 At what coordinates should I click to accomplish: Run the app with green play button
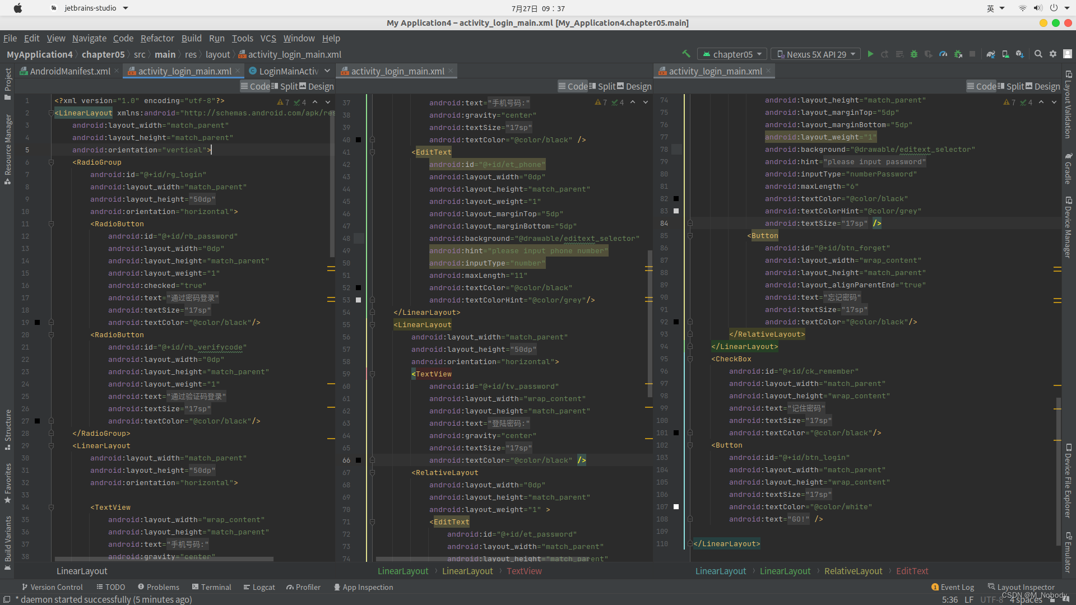click(x=870, y=54)
